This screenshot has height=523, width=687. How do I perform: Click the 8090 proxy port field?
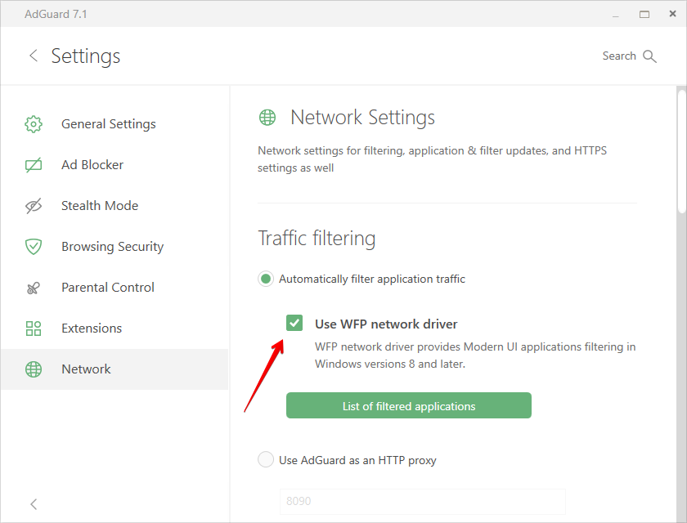pos(423,501)
